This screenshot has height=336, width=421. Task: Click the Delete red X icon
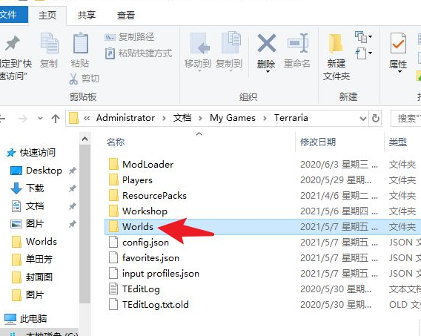coord(266,43)
